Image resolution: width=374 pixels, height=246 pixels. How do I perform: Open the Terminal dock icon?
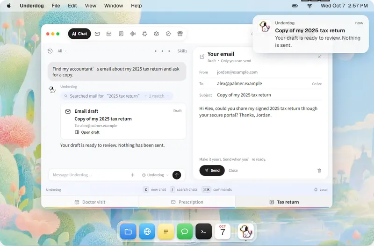(204, 232)
